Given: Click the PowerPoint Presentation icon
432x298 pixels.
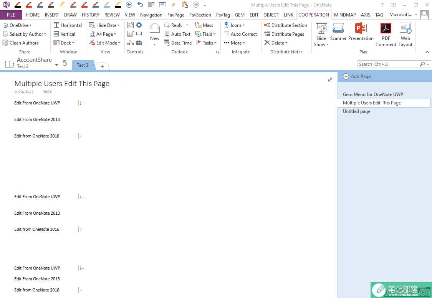Looking at the screenshot, I should coord(361,32).
